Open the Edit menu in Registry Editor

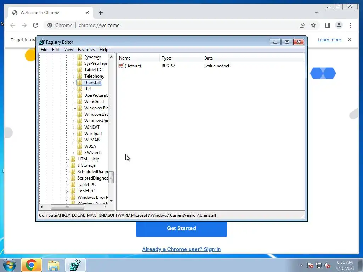click(x=56, y=50)
